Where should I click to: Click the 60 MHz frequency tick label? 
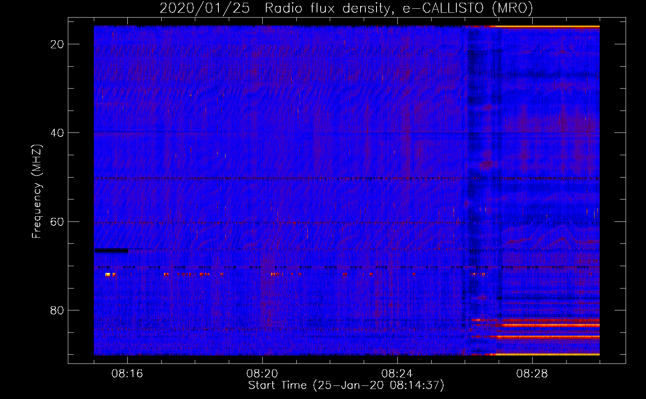tap(57, 221)
